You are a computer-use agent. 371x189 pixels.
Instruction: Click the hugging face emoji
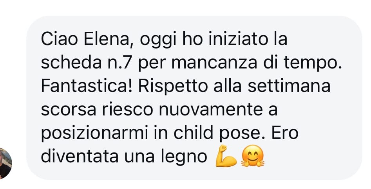[x=252, y=156]
